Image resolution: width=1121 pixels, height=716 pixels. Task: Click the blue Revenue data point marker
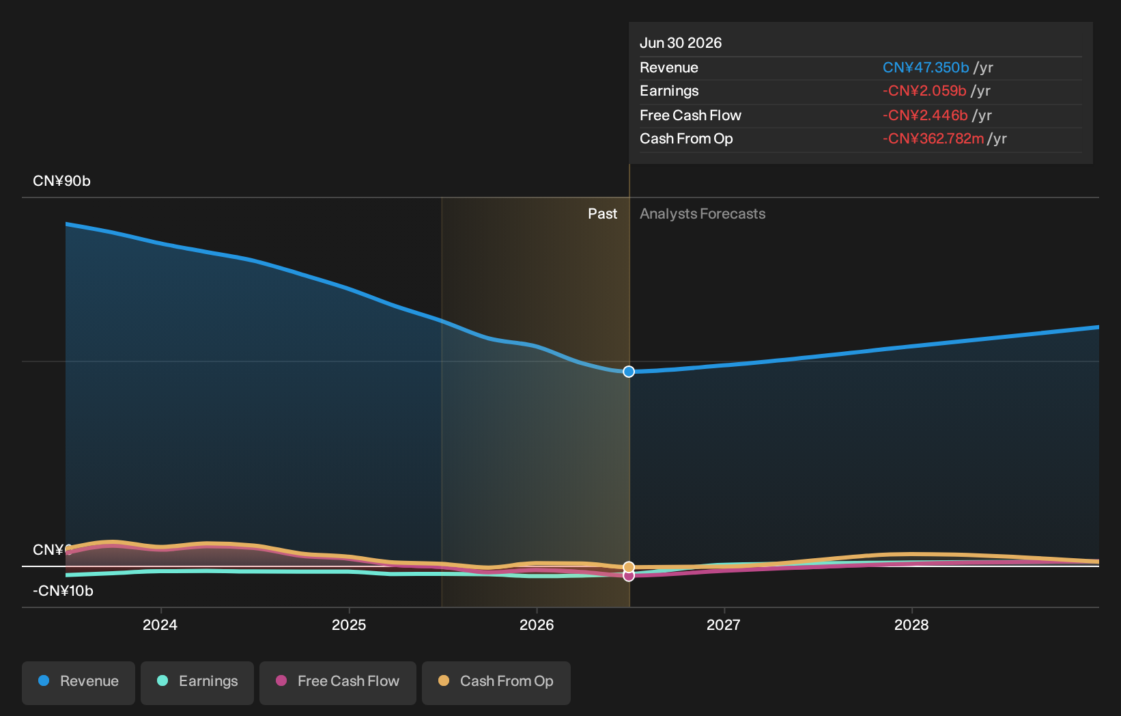[629, 372]
